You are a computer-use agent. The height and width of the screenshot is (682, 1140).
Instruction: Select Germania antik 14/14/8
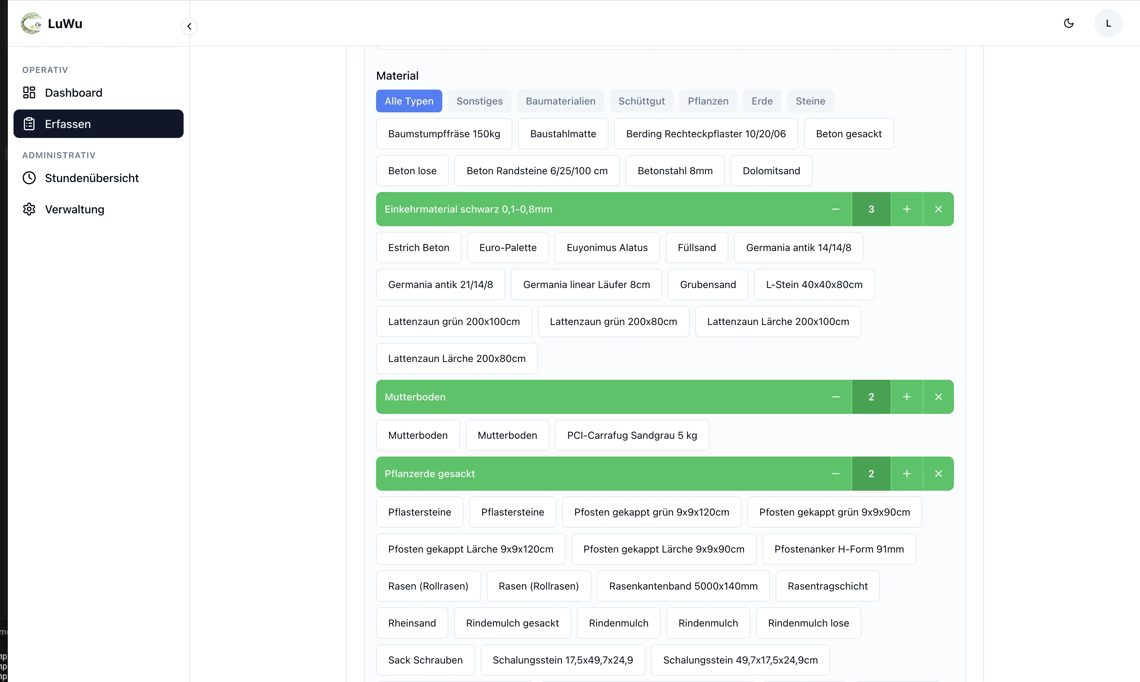[798, 248]
